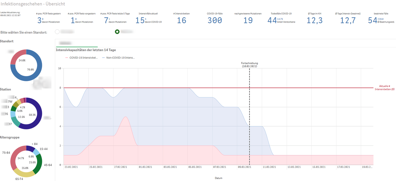The image size is (396, 181).
Task: Click the PCR-Tests letzte 5 Tage value 7
Action: [106, 21]
